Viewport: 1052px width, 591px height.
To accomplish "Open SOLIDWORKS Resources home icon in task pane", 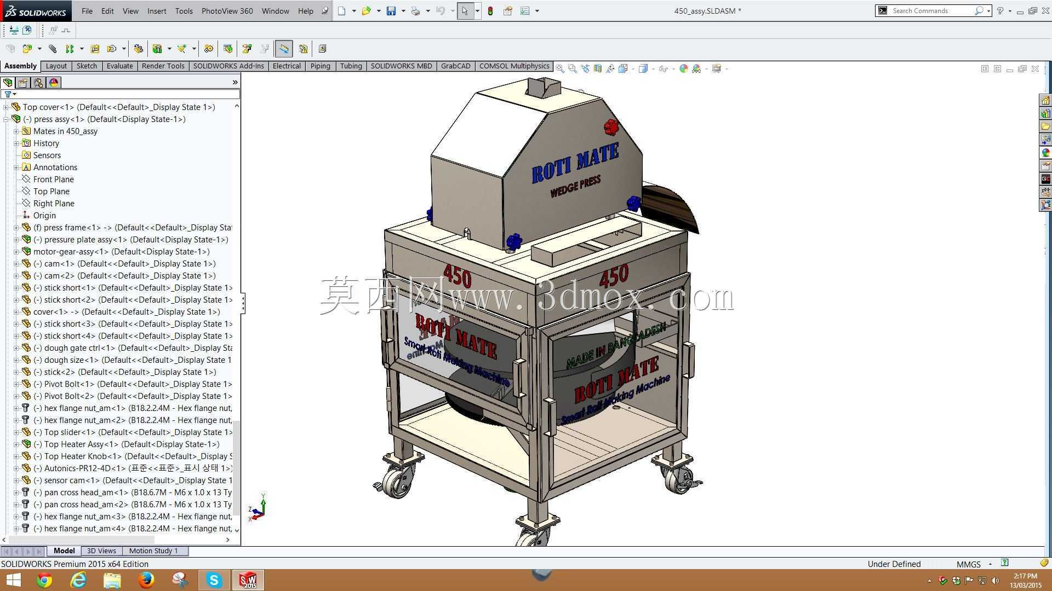I will click(1045, 100).
